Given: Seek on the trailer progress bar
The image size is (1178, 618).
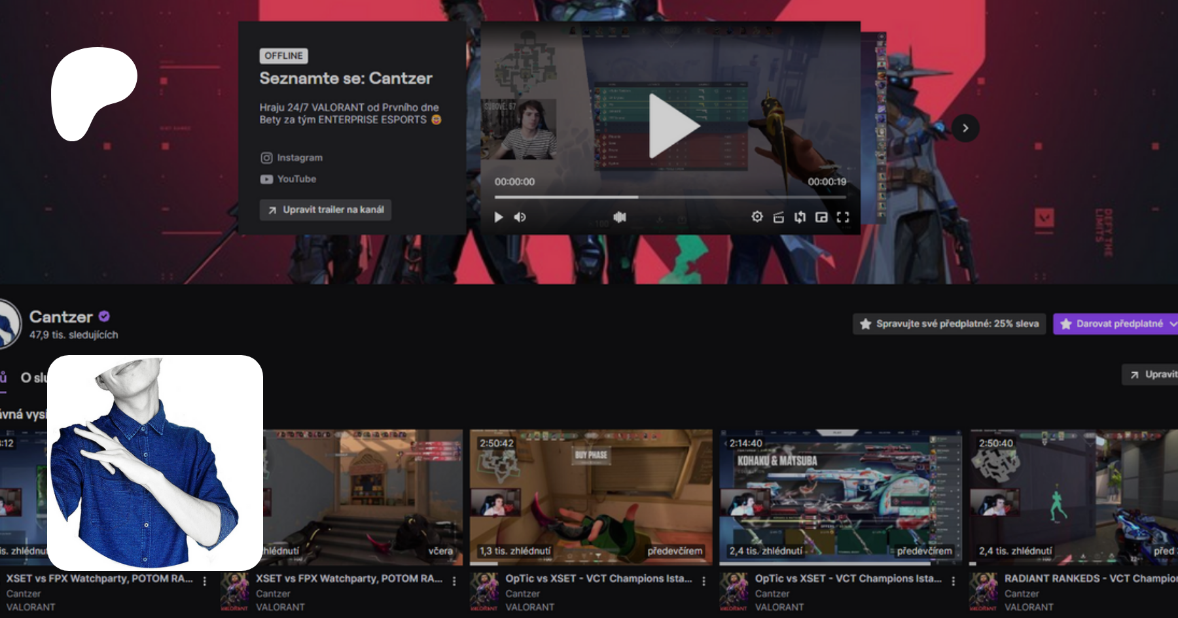Looking at the screenshot, I should pos(669,197).
